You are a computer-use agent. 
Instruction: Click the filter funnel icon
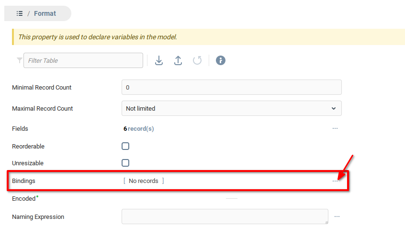pos(19,60)
